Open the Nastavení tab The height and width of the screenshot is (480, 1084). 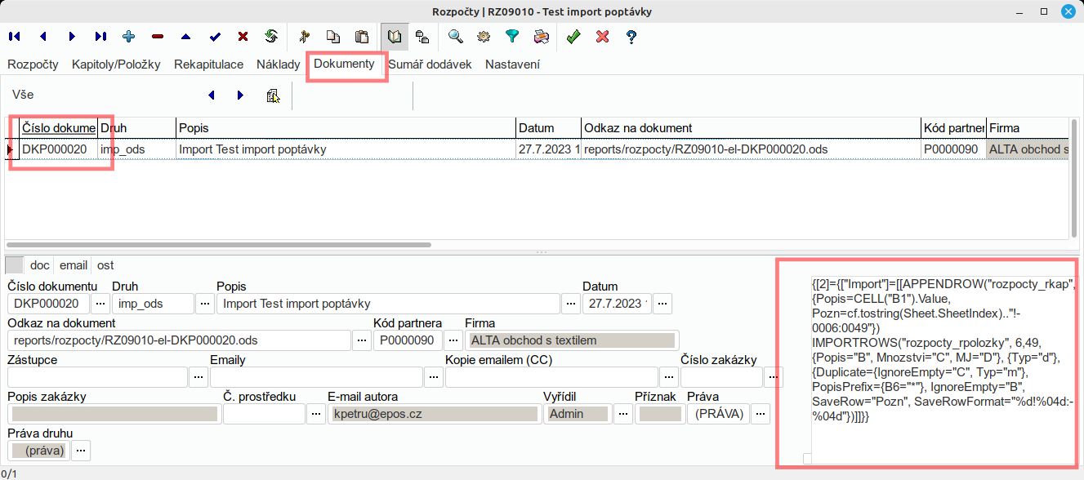512,64
